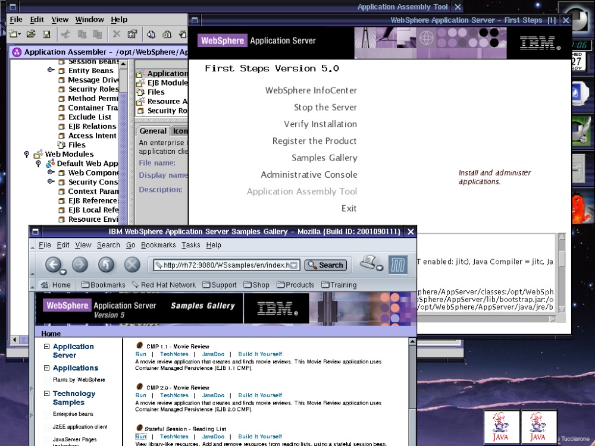Click the Home icon in Mozilla personal toolbar
Image resolution: width=595 pixels, height=446 pixels.
[45, 285]
